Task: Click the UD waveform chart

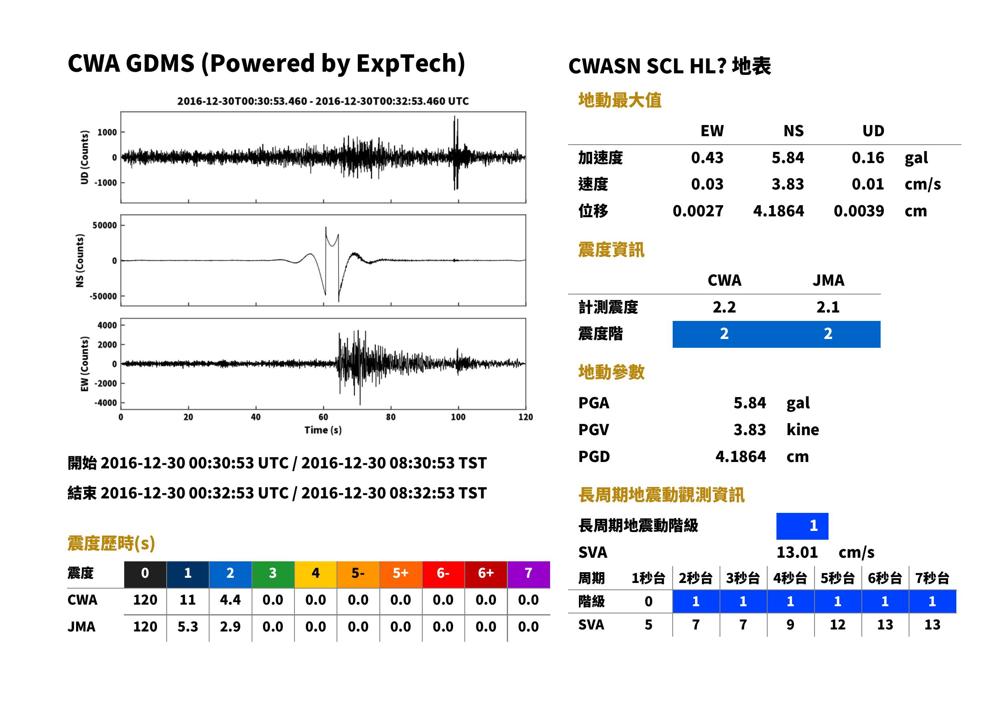Action: pos(323,157)
